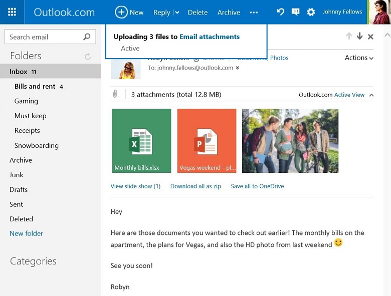Click the Archive button in toolbar

tap(229, 13)
